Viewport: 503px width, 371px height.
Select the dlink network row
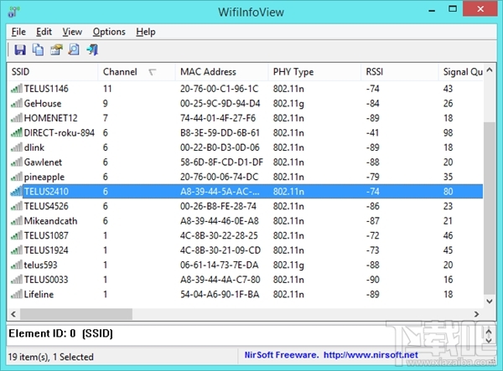click(245, 147)
